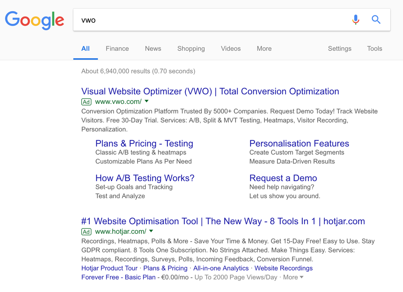The width and height of the screenshot is (403, 292).
Task: Click the magnifying glass search icon
Action: (376, 19)
